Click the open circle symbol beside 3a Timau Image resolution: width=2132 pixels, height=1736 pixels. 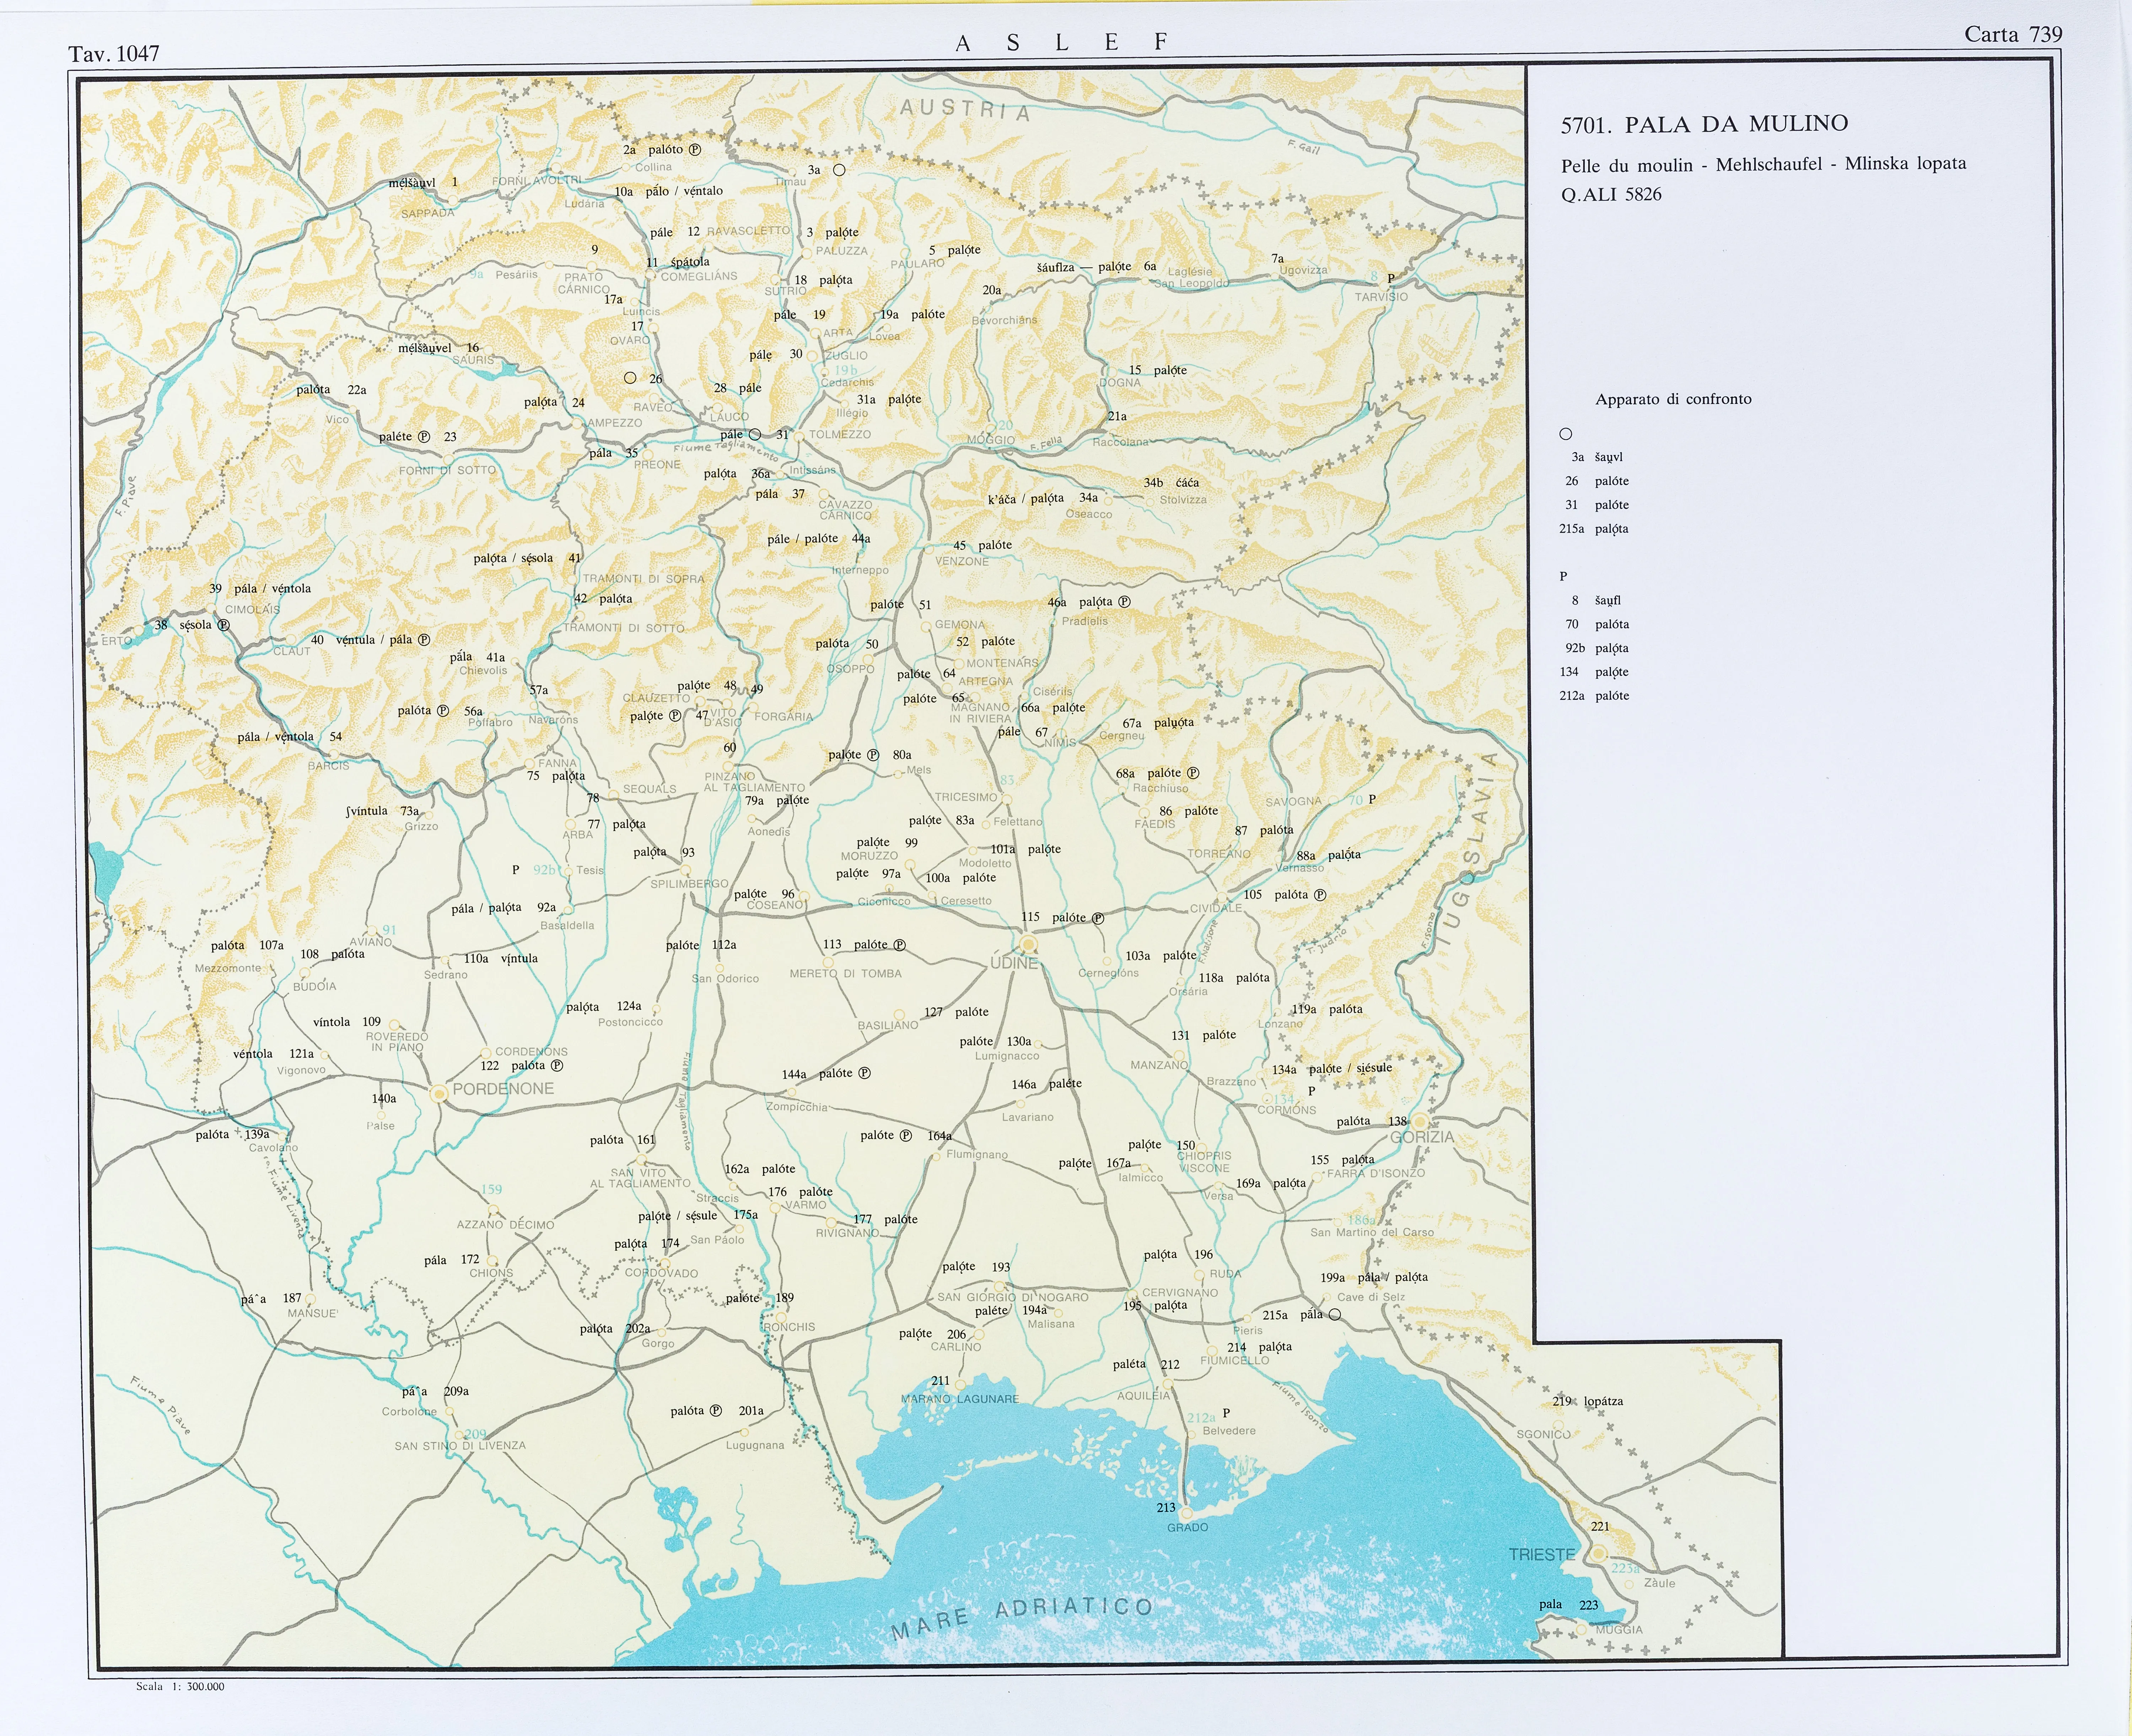click(839, 170)
